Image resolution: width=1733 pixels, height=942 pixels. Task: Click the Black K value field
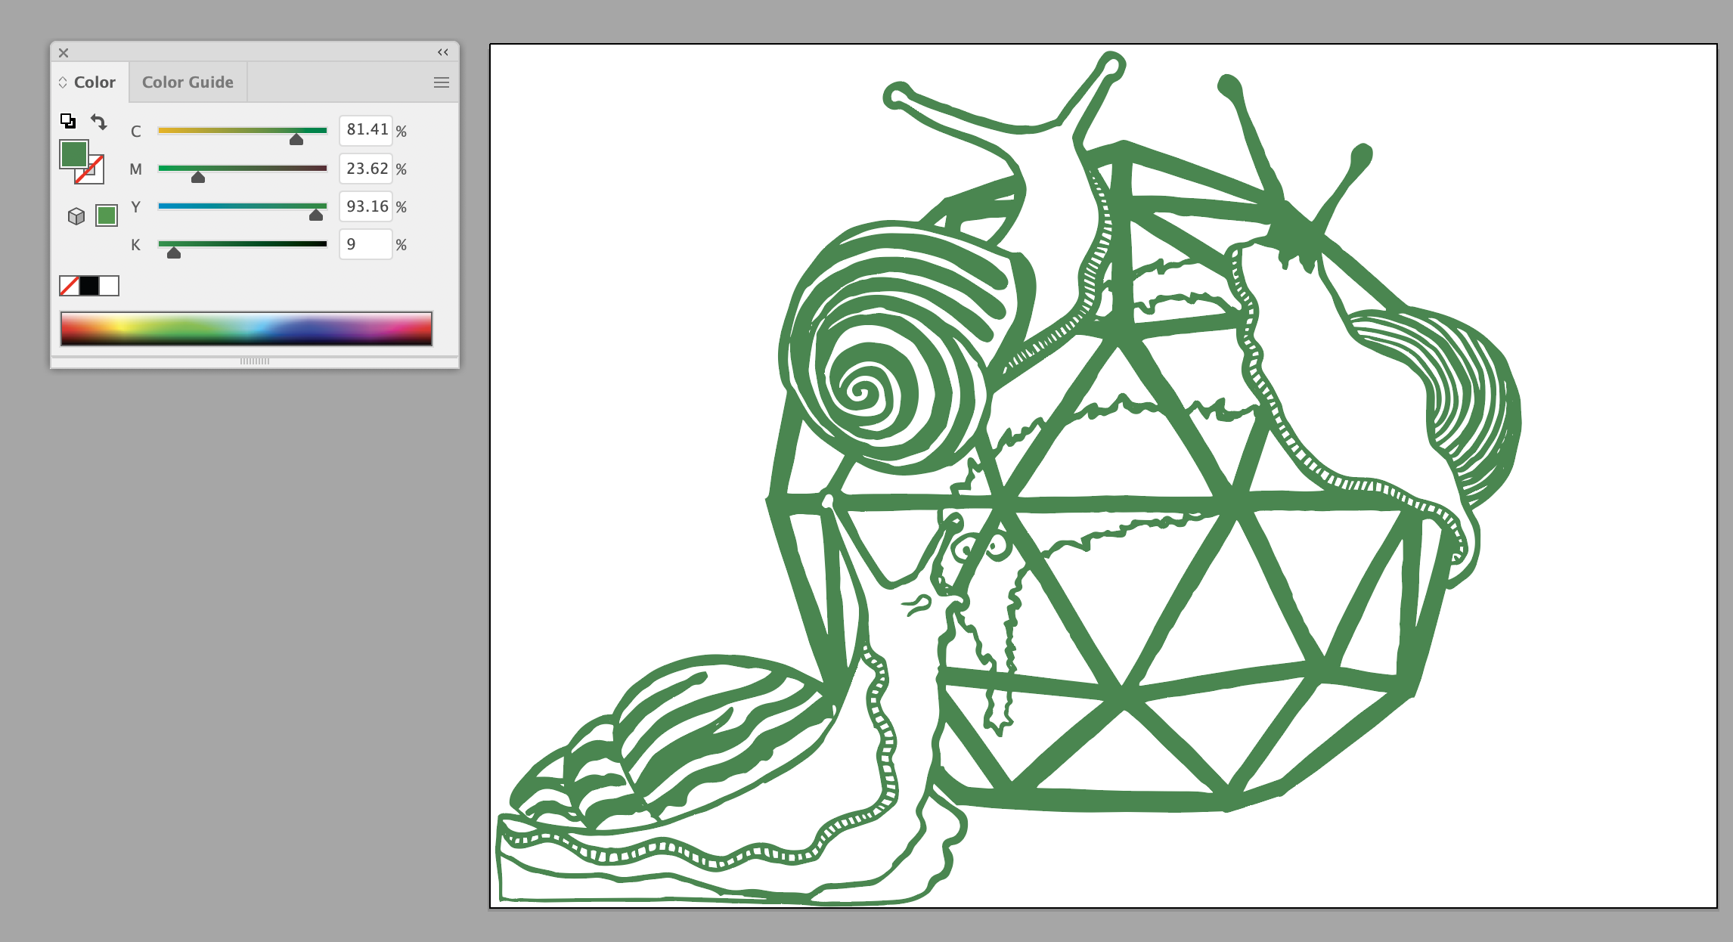366,244
